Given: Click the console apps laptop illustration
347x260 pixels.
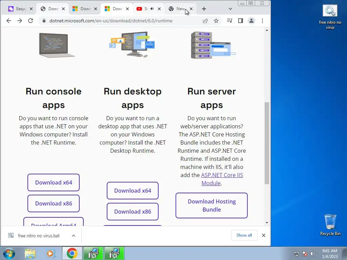Looking at the screenshot, I should [x=57, y=45].
